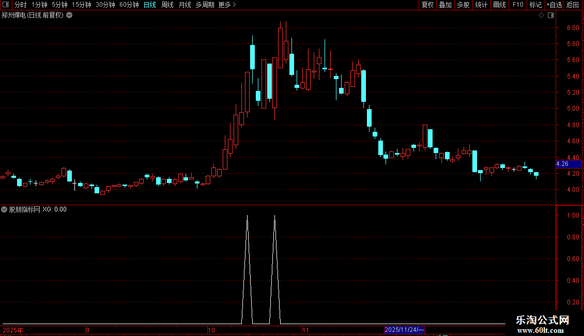Open F10 company information

518,5
